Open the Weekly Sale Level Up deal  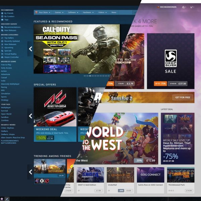point(178,139)
